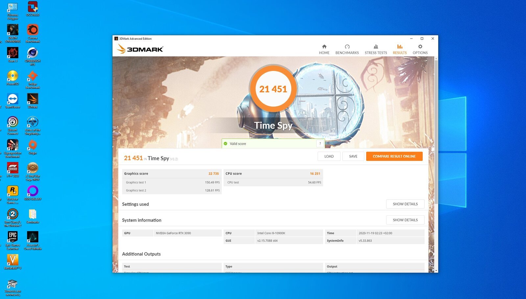Viewport: 526px width, 299px height.
Task: Click the 3DMARK logo in the header
Action: pyautogui.click(x=140, y=49)
